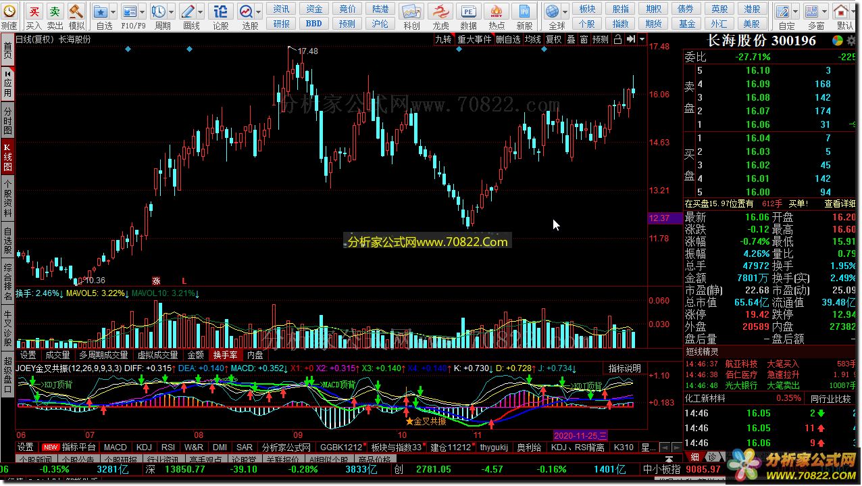Toggle 重大事件 major events

tap(475, 39)
